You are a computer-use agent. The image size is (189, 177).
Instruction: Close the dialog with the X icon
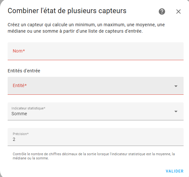coord(178,12)
